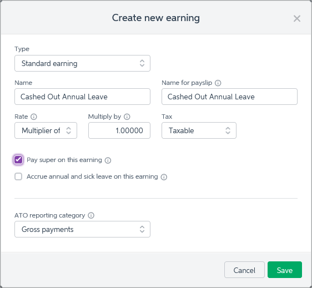Click info icon beside Pay super on this earning
The width and height of the screenshot is (312, 288).
(108, 160)
